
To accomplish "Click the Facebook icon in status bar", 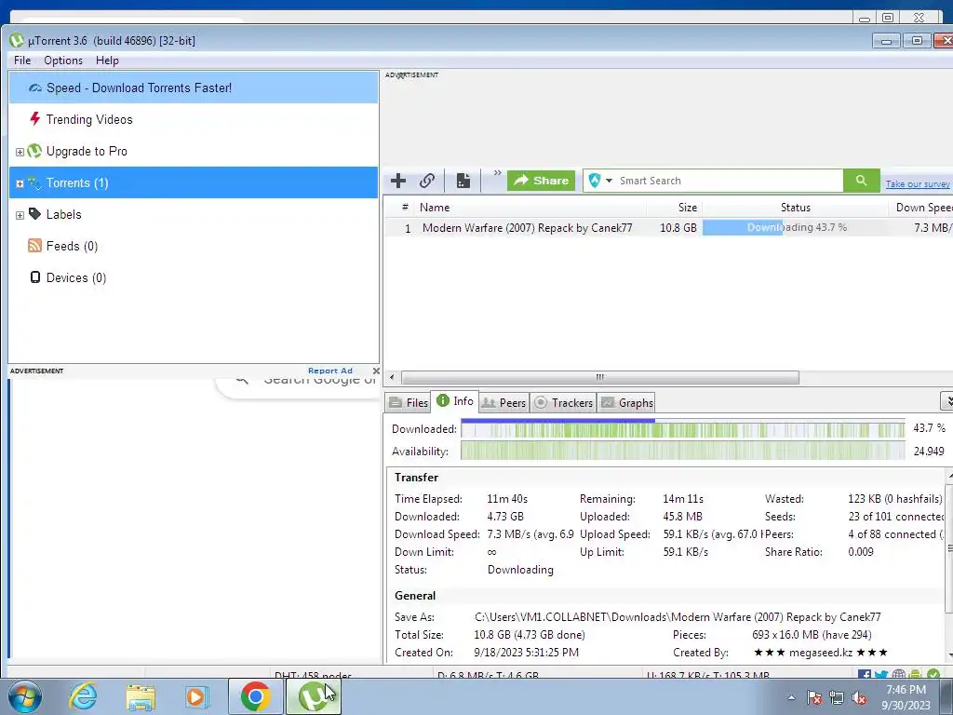I will pos(865,675).
